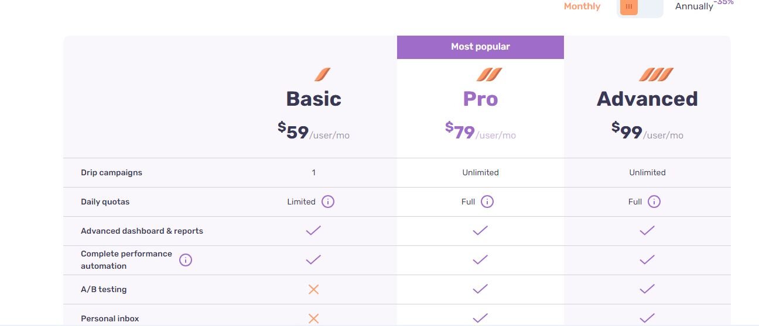
Task: Click the triple-stripe Advanced plan logo
Action: [656, 74]
